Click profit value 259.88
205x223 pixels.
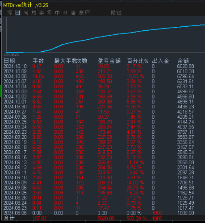(105, 102)
